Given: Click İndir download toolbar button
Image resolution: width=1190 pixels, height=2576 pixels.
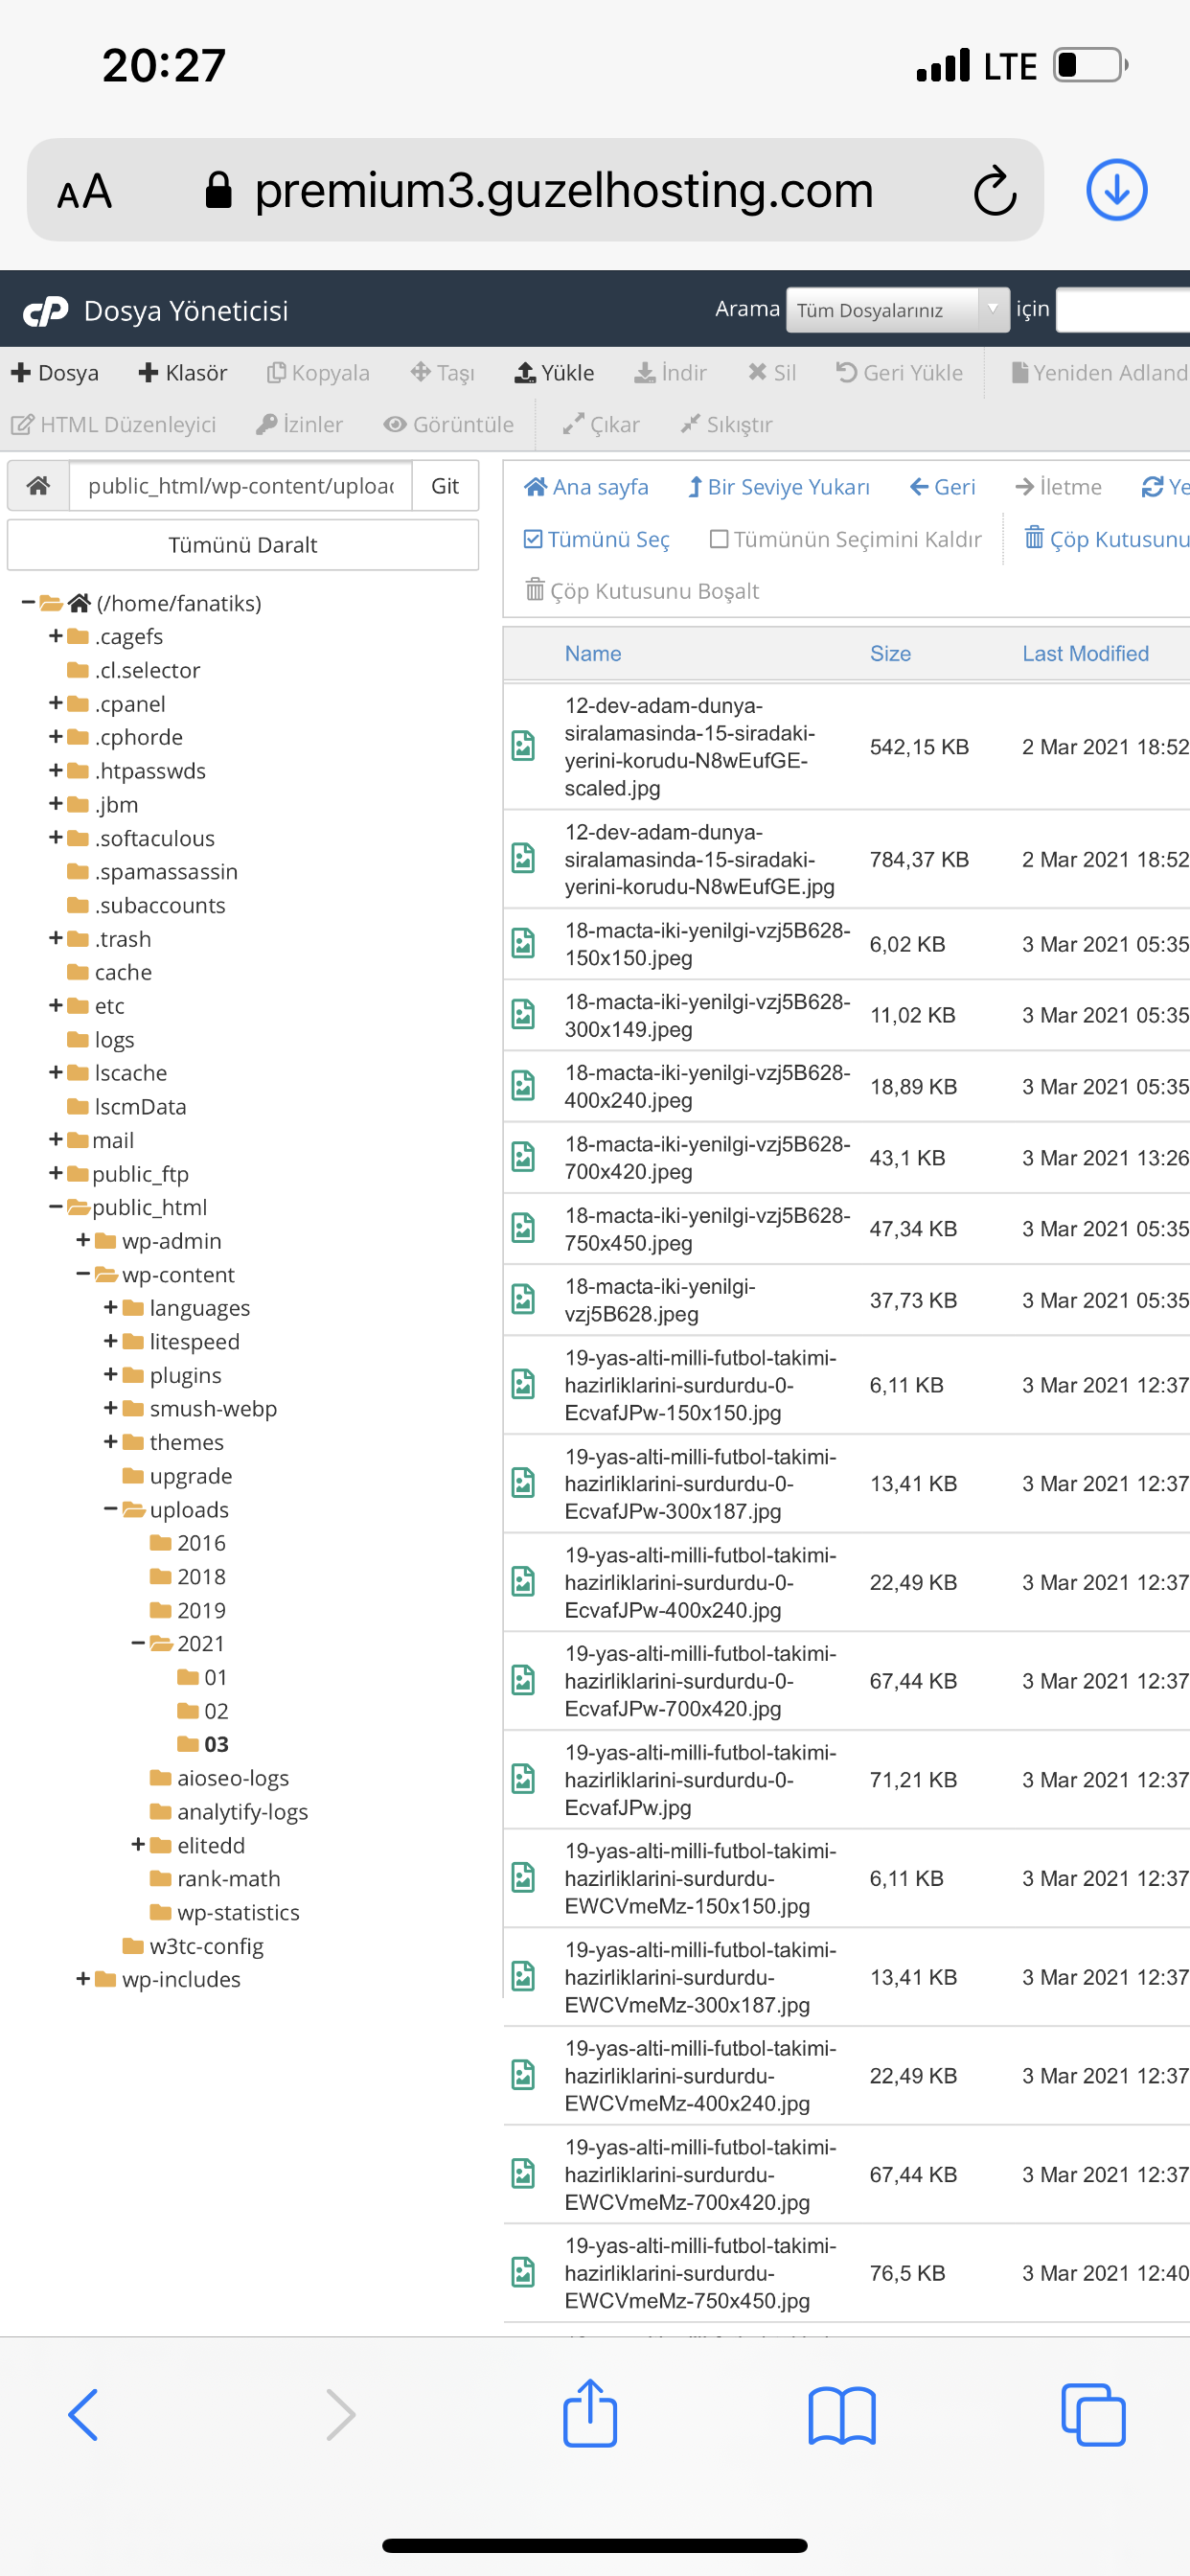Looking at the screenshot, I should point(670,373).
